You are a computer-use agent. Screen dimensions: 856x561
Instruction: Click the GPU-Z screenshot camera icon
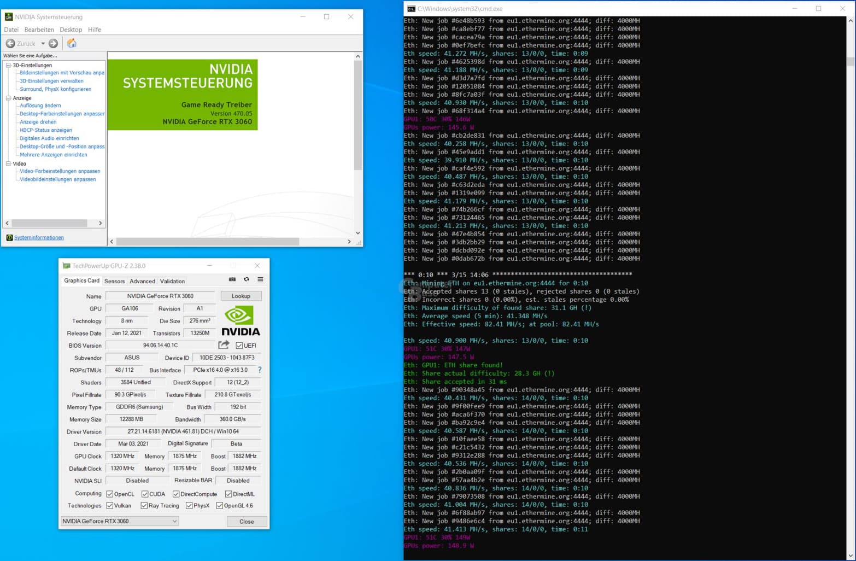tap(232, 279)
